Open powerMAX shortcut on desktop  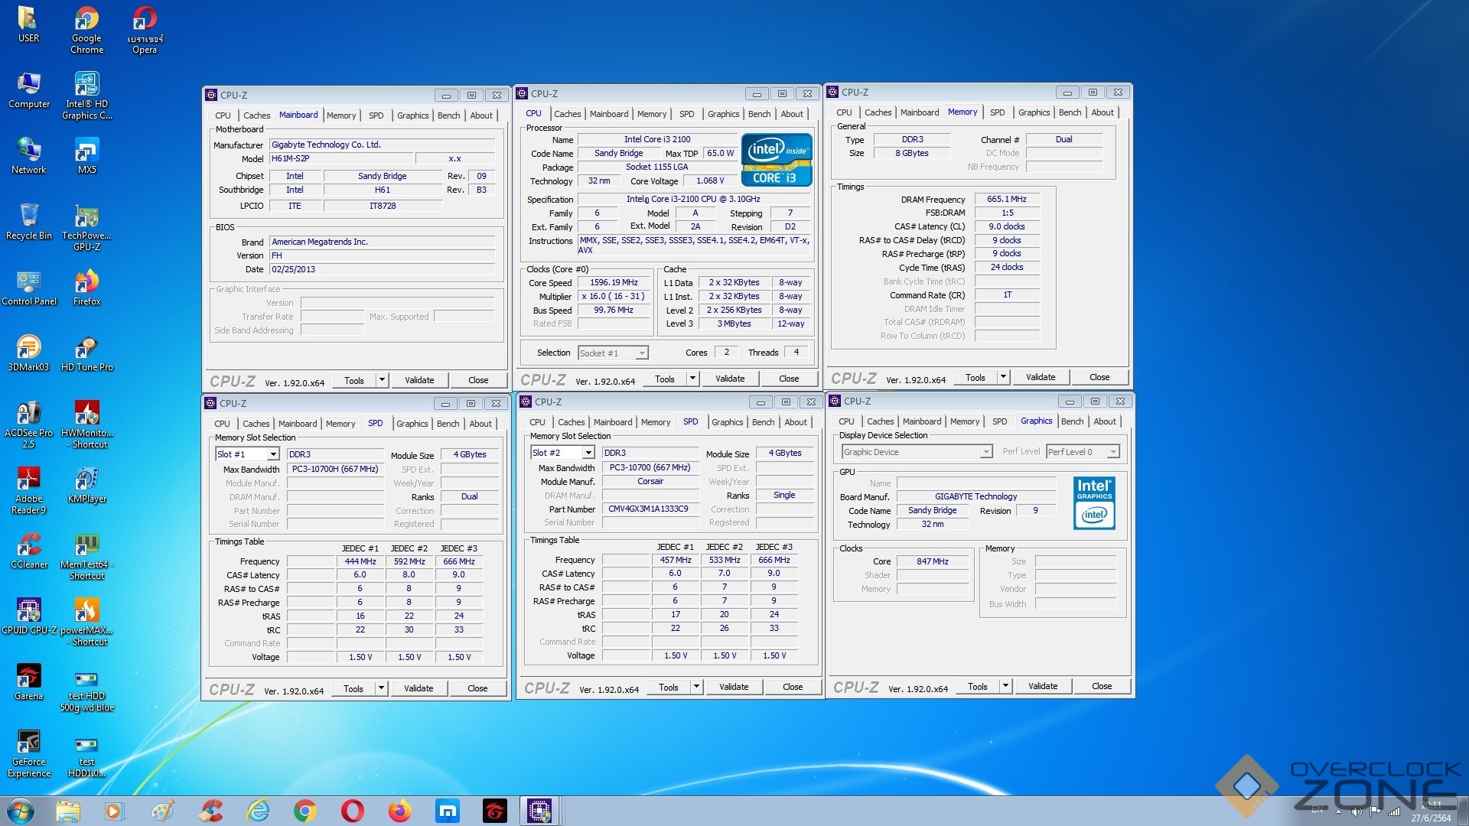tap(86, 611)
